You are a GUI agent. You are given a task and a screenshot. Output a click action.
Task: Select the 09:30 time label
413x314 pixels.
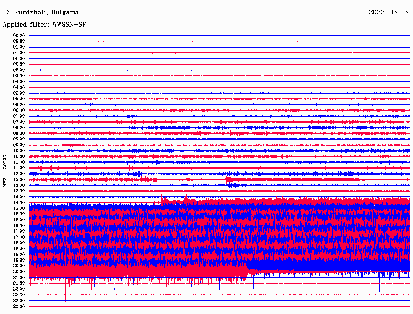tap(19, 145)
